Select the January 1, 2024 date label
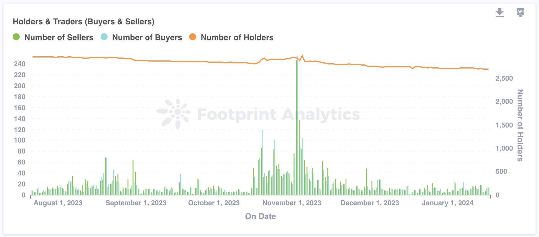This screenshot has width=539, height=237. point(447,203)
